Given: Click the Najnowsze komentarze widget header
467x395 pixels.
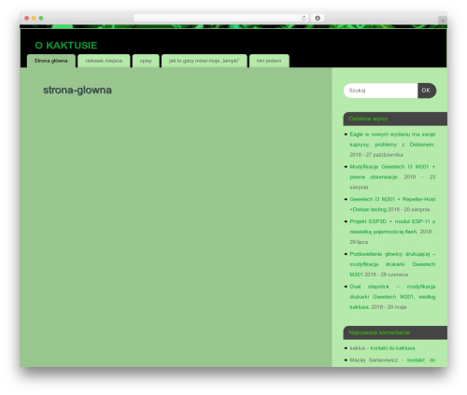Looking at the screenshot, I should tap(395, 332).
